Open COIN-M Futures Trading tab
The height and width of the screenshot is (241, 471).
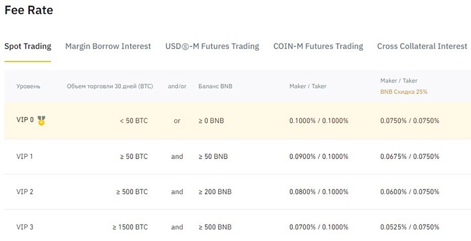pyautogui.click(x=318, y=46)
